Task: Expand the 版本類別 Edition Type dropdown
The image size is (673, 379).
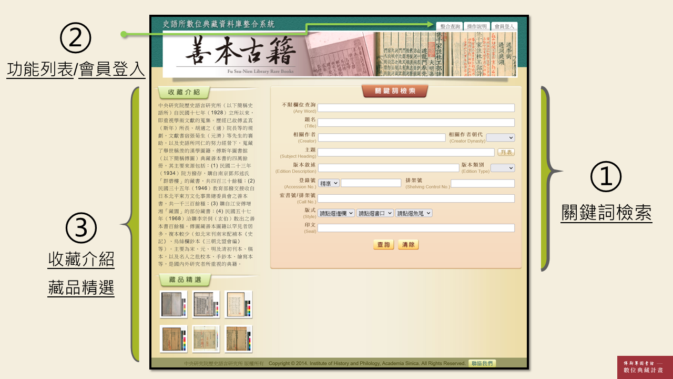Action: (502, 168)
